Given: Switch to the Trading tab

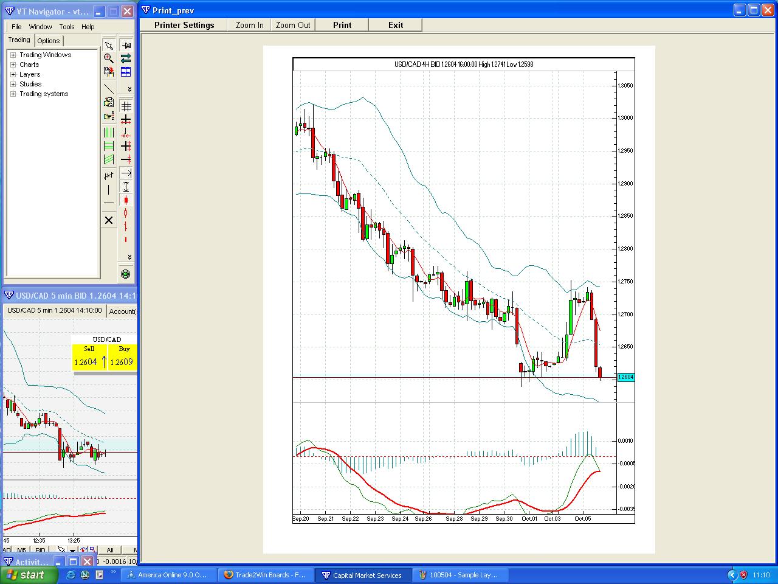Looking at the screenshot, I should 19,40.
